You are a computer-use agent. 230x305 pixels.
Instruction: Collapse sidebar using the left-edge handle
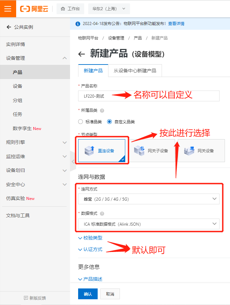(x=73, y=161)
